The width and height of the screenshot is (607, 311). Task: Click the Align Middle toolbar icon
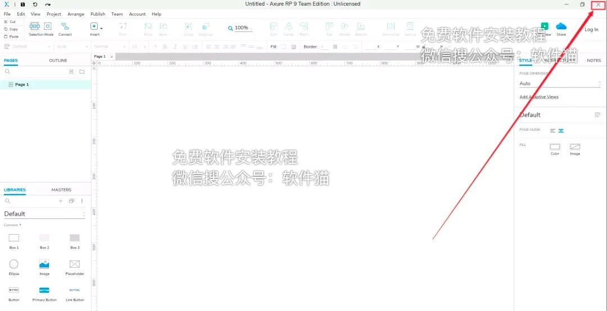click(345, 26)
